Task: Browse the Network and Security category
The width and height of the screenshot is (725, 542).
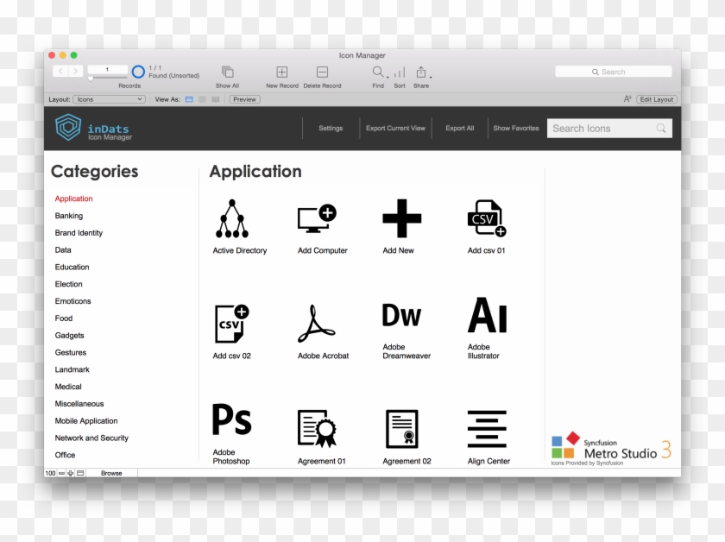Action: pos(91,438)
